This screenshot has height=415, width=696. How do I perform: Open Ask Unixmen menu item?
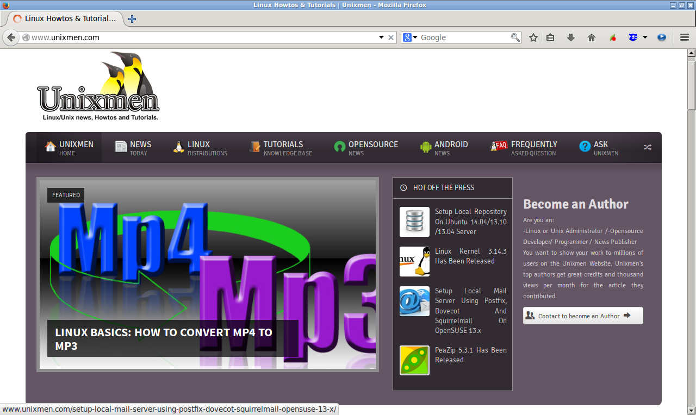pos(599,148)
